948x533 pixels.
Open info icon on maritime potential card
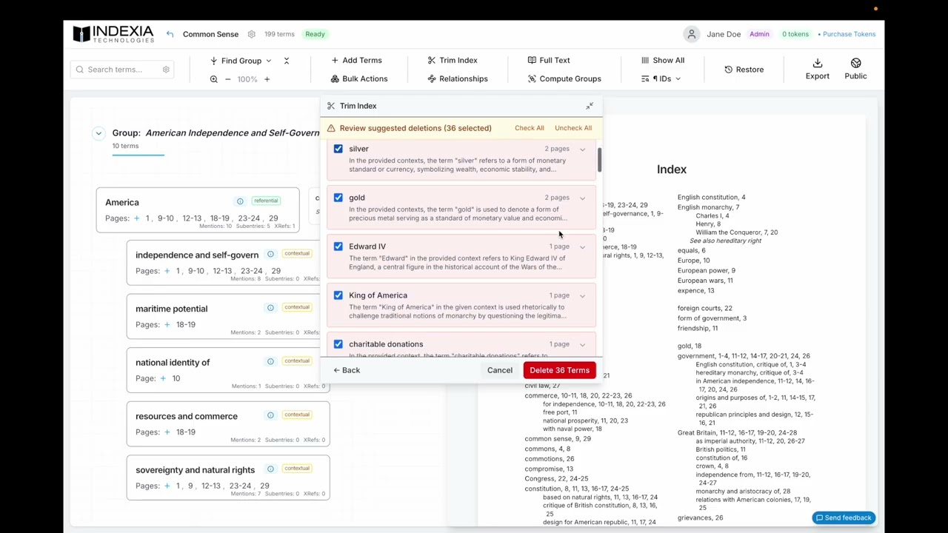point(270,308)
